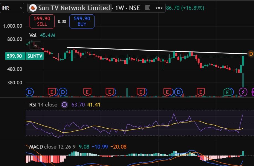Click the 45.4 M volume value

pyautogui.click(x=48, y=35)
